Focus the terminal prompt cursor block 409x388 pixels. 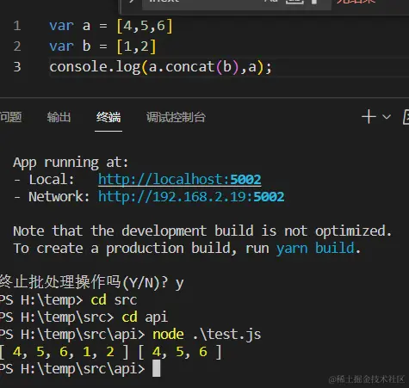pyautogui.click(x=156, y=369)
